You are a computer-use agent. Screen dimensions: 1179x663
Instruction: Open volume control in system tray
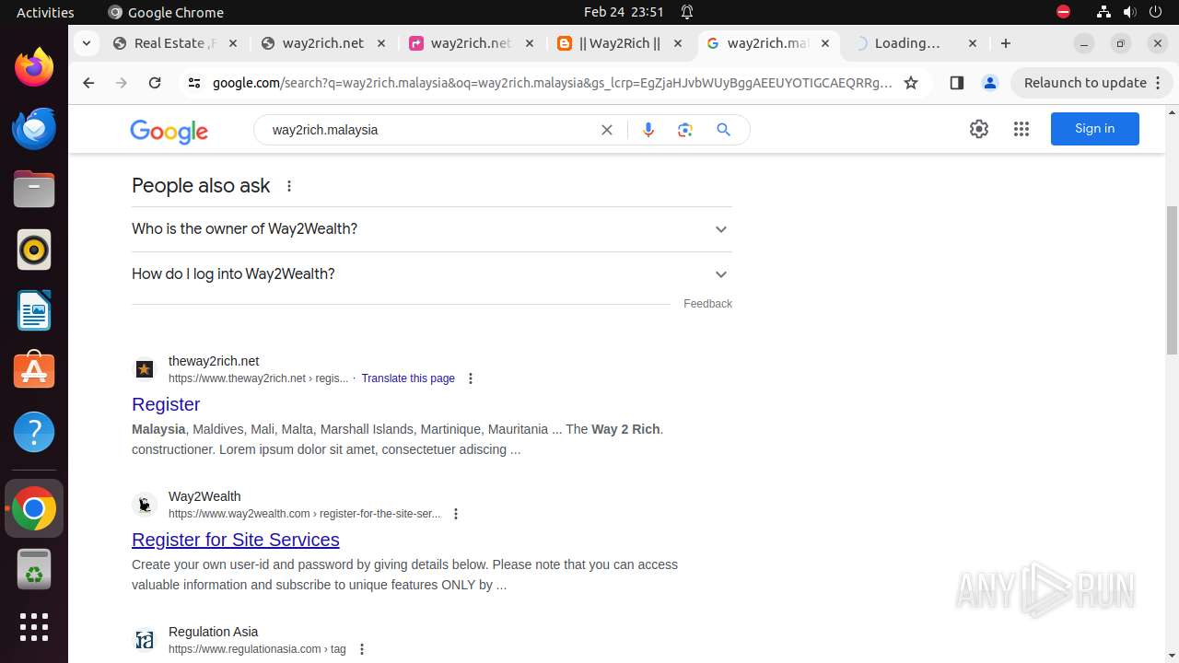(1130, 12)
